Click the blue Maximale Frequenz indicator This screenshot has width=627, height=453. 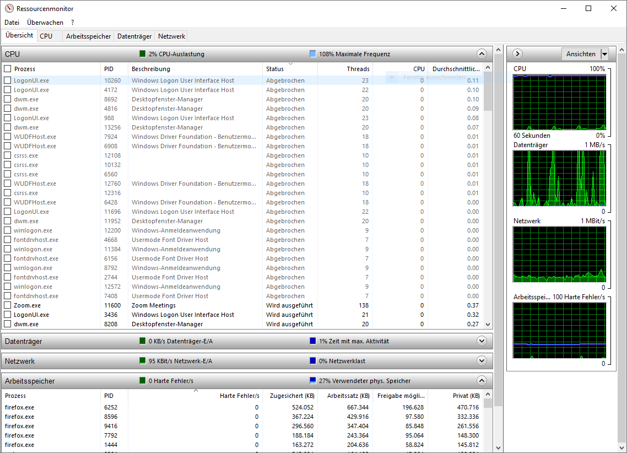click(312, 54)
